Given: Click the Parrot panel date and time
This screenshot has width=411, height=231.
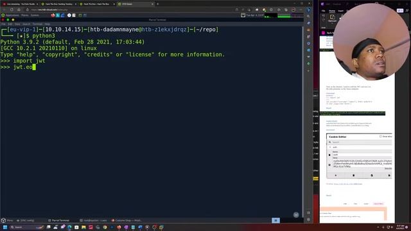Looking at the screenshot, I should coord(255,15).
